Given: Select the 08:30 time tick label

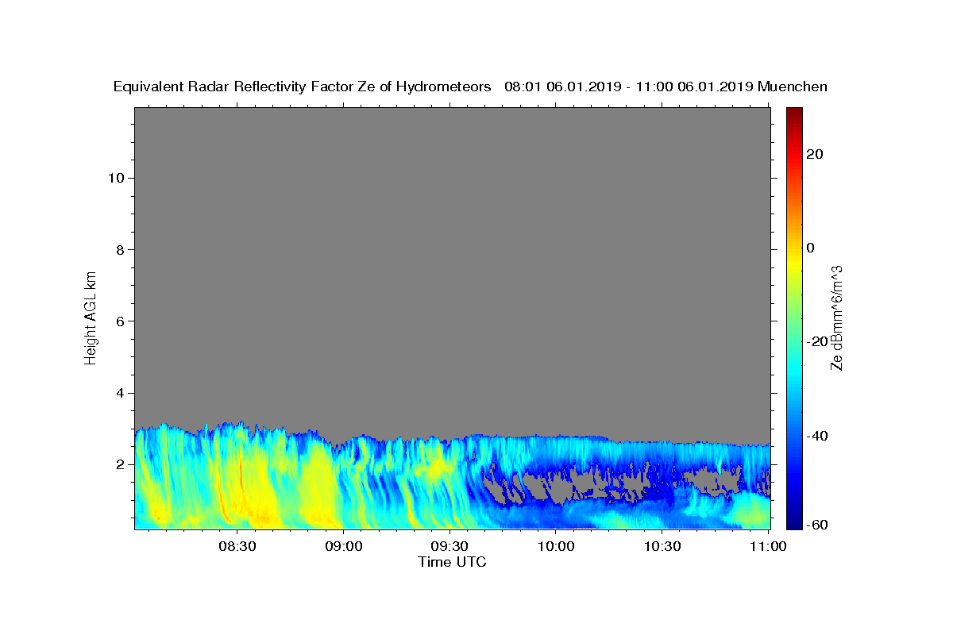Looking at the screenshot, I should coord(237,546).
